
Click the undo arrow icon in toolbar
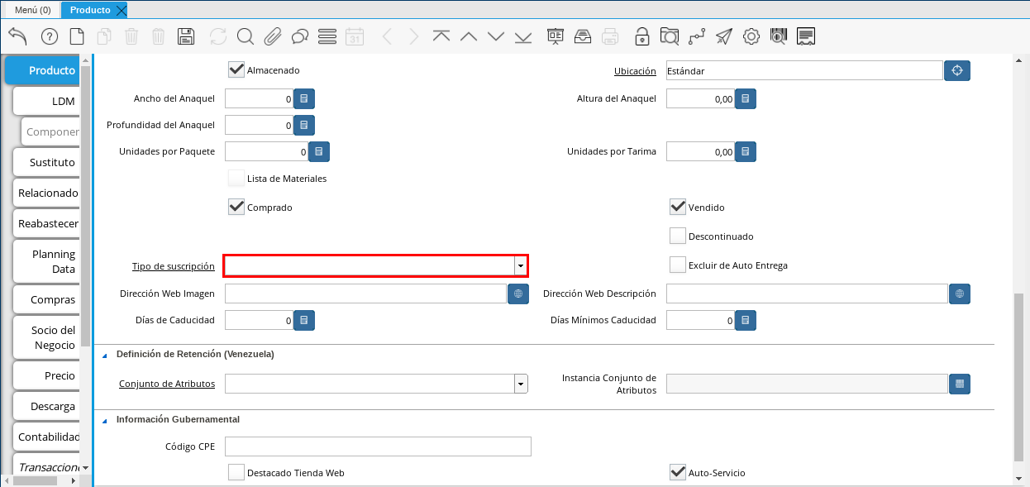(x=17, y=36)
